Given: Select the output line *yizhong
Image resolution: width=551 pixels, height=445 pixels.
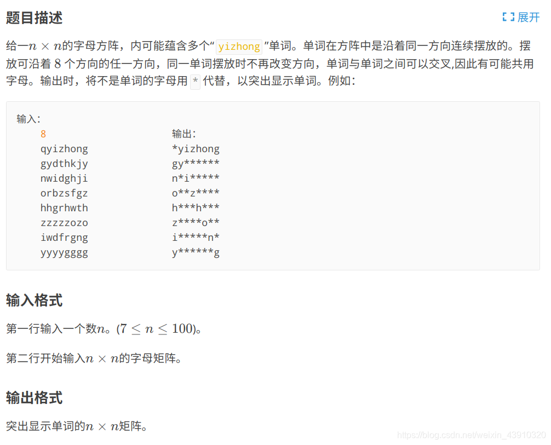Looking at the screenshot, I should point(196,148).
